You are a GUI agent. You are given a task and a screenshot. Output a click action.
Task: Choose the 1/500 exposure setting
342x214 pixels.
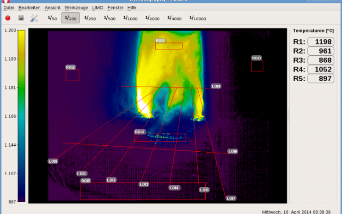tap(110, 18)
